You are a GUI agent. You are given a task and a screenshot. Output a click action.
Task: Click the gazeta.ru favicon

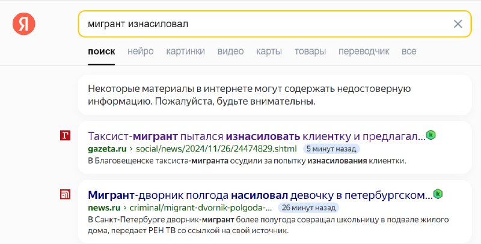click(65, 135)
